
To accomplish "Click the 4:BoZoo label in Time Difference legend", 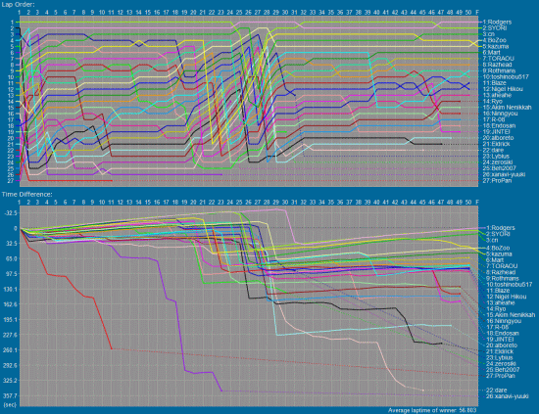I will tap(498, 248).
